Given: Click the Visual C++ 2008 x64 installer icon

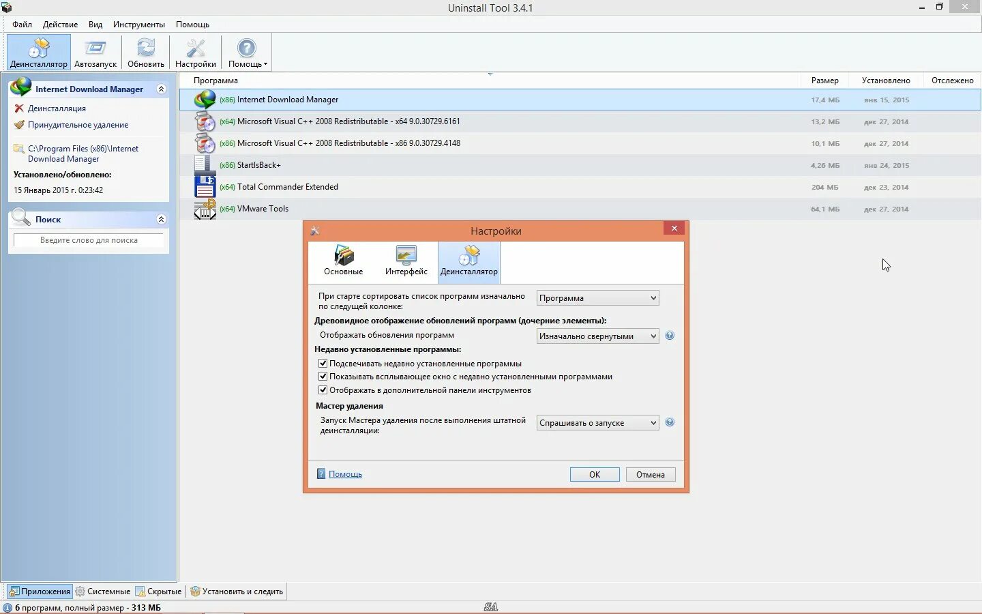Looking at the screenshot, I should tap(205, 121).
